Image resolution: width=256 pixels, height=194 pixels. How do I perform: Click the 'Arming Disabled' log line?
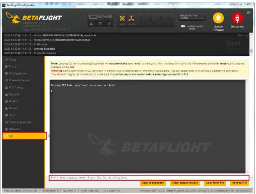click(30, 49)
